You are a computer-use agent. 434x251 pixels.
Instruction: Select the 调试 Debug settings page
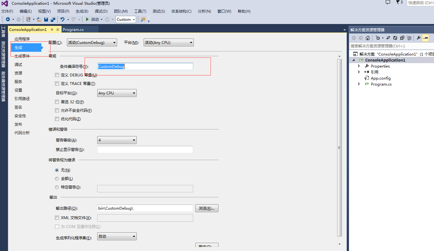tap(18, 65)
